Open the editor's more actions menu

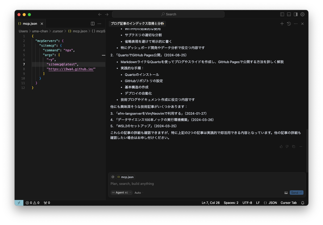(99, 23)
